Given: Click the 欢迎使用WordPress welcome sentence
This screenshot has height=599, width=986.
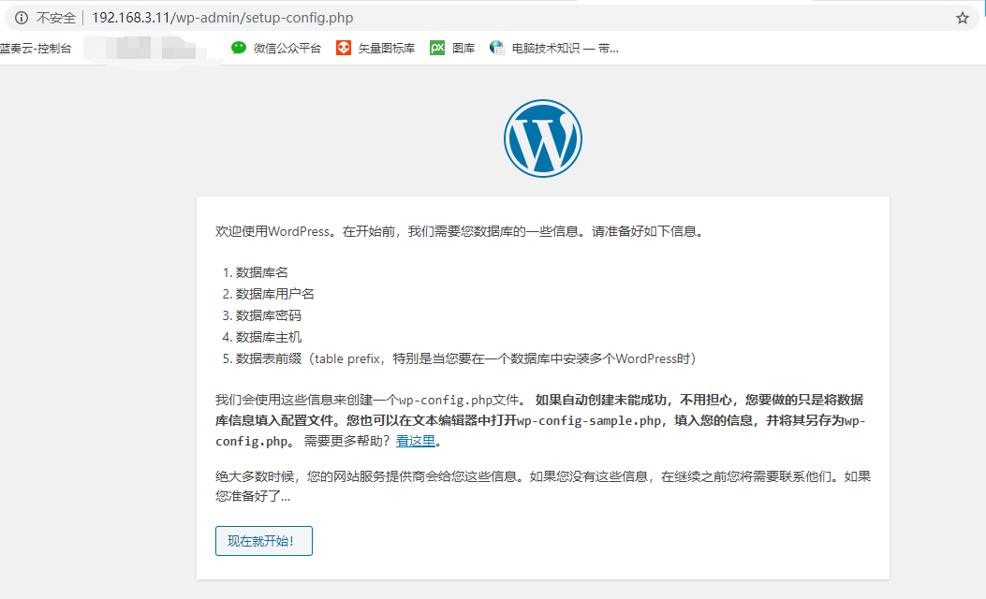Looking at the screenshot, I should coord(461,231).
